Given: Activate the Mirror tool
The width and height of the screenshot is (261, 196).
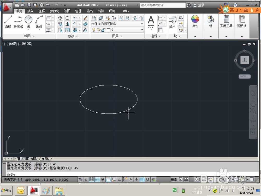Looking at the screenshot, I should coord(67,24).
